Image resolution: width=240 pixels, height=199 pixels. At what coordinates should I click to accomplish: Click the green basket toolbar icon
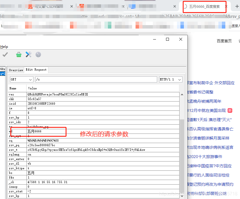[19, 55]
